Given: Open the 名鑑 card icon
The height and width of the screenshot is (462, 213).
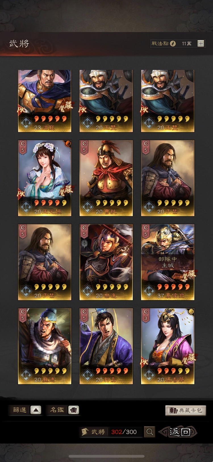Looking at the screenshot, I should 74,410.
